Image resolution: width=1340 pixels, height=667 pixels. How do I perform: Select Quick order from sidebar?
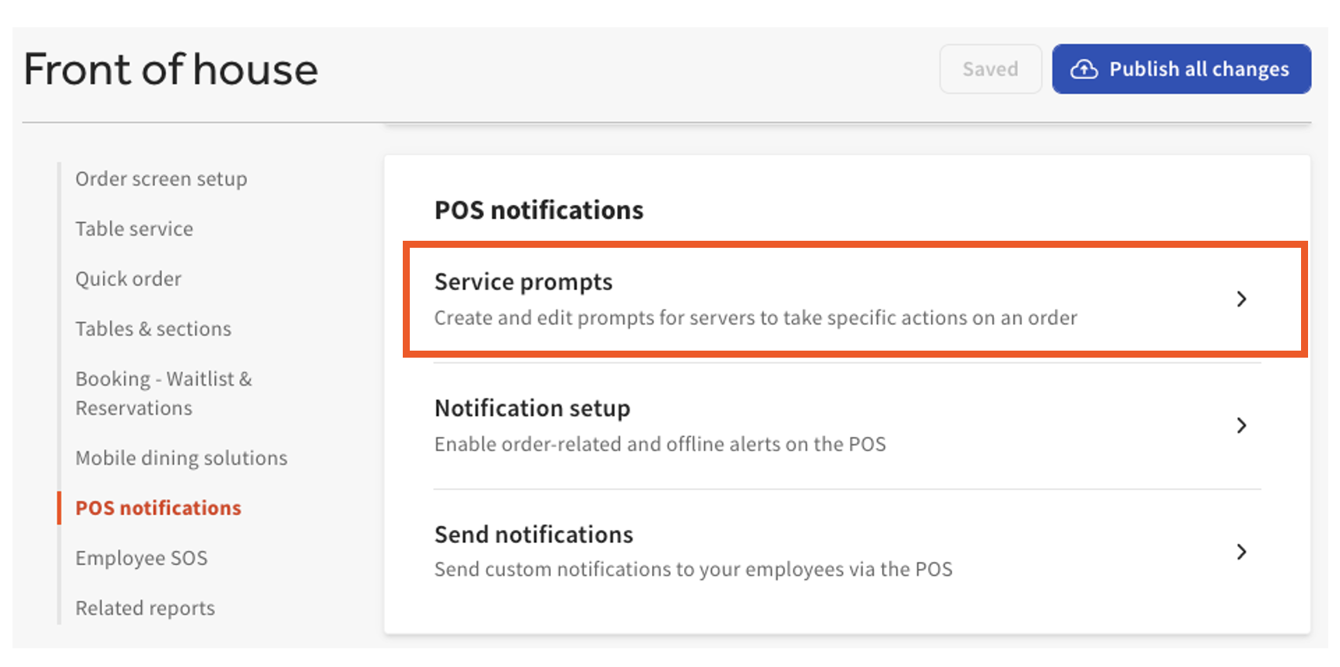[128, 278]
